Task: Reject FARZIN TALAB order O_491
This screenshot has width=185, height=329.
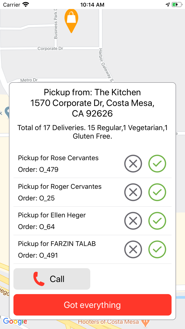Action: pyautogui.click(x=133, y=249)
